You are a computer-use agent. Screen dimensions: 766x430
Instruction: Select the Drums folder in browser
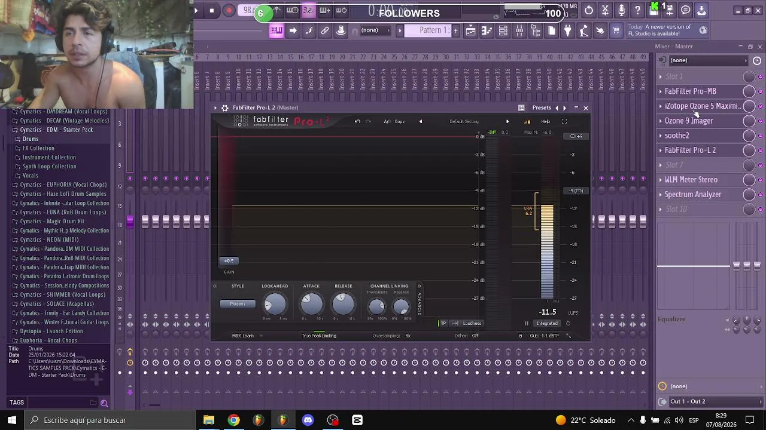(x=31, y=139)
